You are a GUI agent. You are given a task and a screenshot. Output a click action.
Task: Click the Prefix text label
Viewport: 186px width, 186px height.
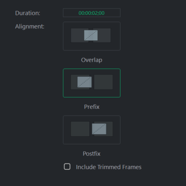(92, 107)
